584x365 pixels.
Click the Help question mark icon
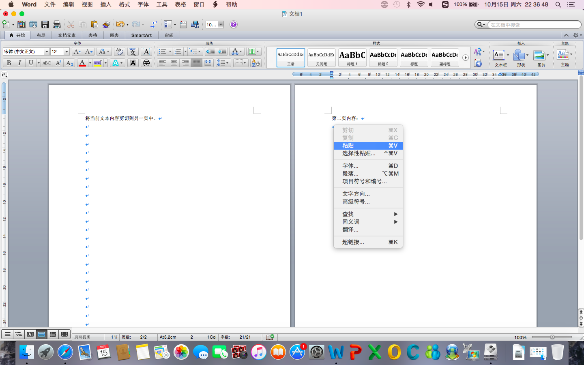tap(234, 25)
